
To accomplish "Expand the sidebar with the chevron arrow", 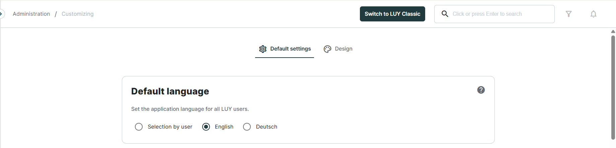I will point(1,14).
